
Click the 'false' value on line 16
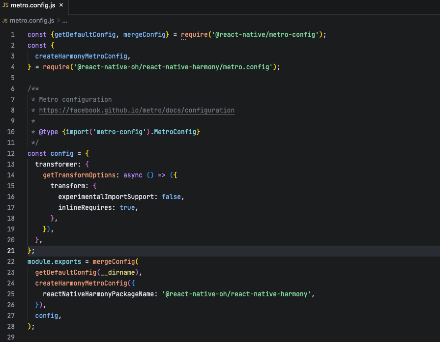tap(171, 197)
